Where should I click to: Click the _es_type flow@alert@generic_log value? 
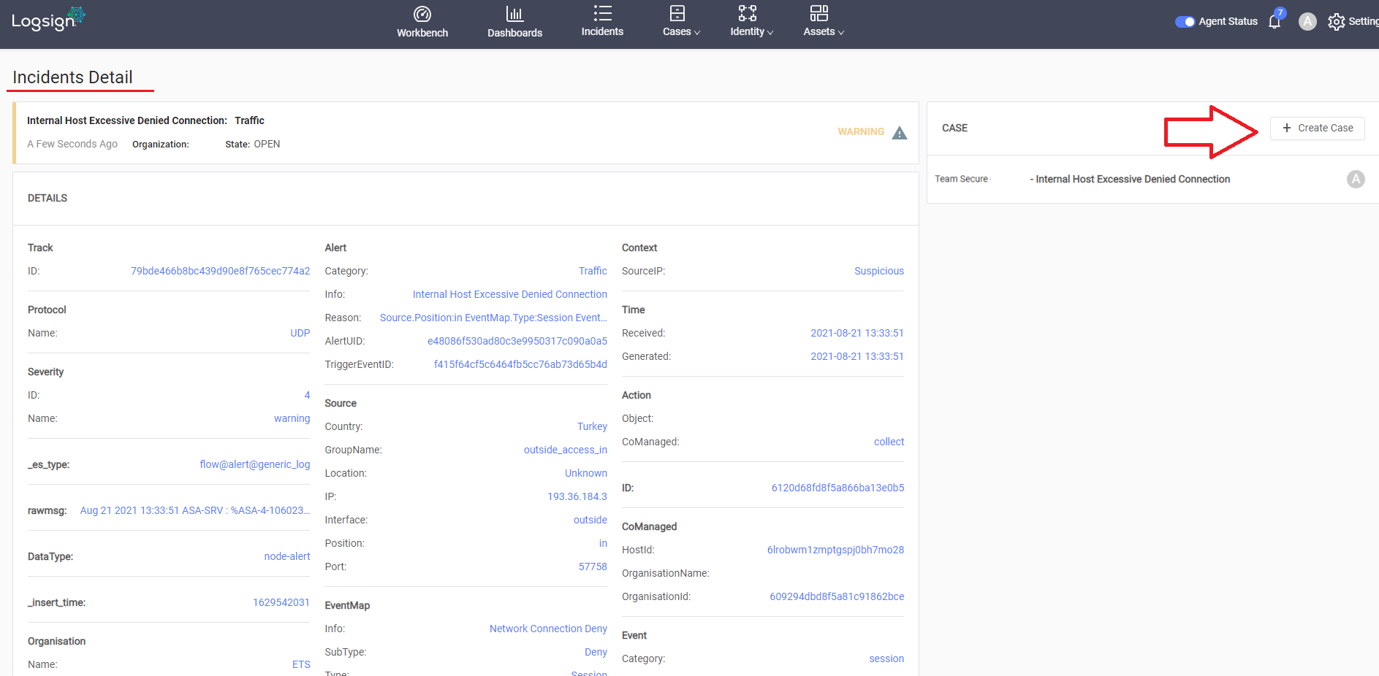tap(254, 464)
